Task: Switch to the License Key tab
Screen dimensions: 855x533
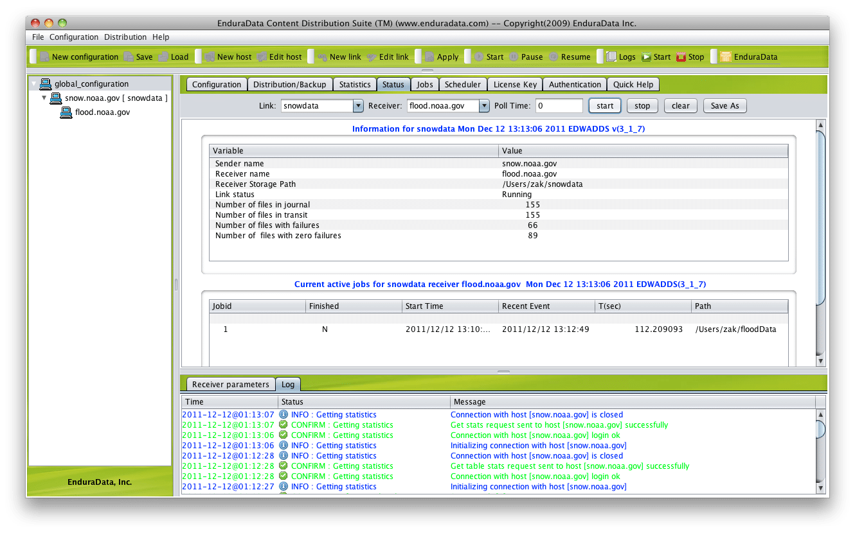Action: click(515, 85)
